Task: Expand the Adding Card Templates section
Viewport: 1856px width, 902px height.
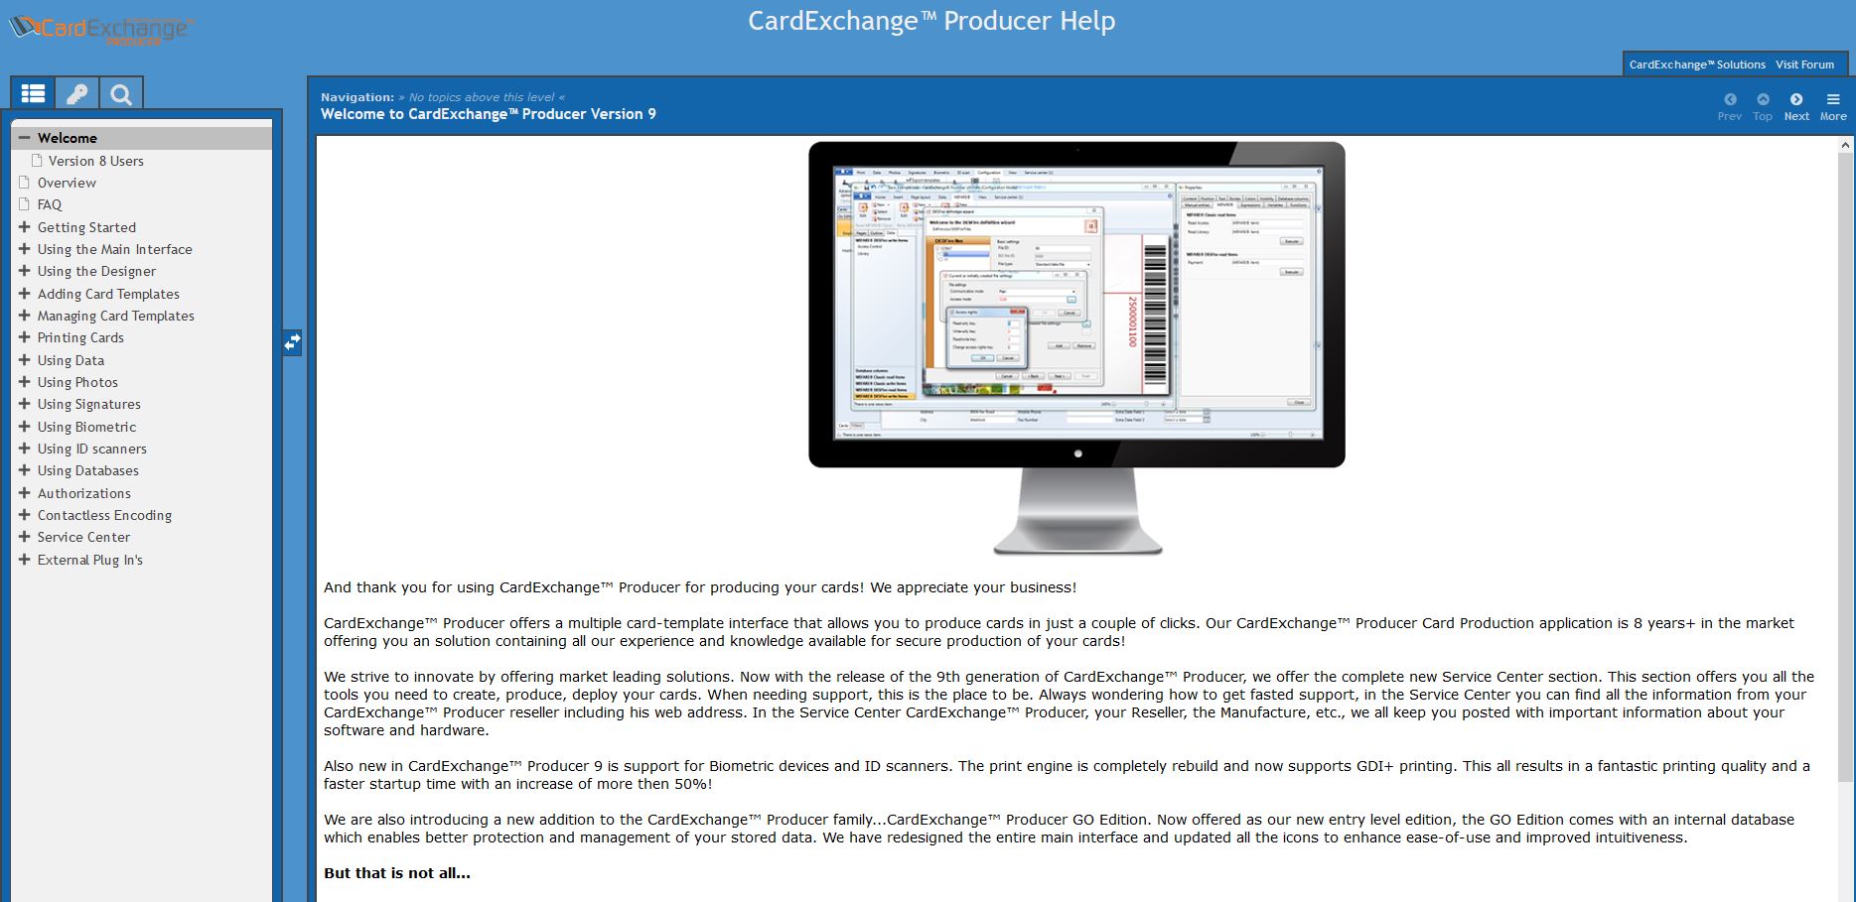Action: (25, 294)
